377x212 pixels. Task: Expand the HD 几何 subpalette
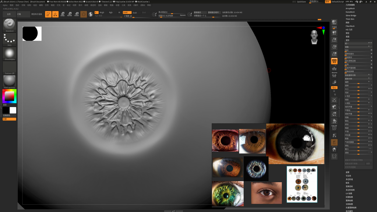click(x=349, y=29)
